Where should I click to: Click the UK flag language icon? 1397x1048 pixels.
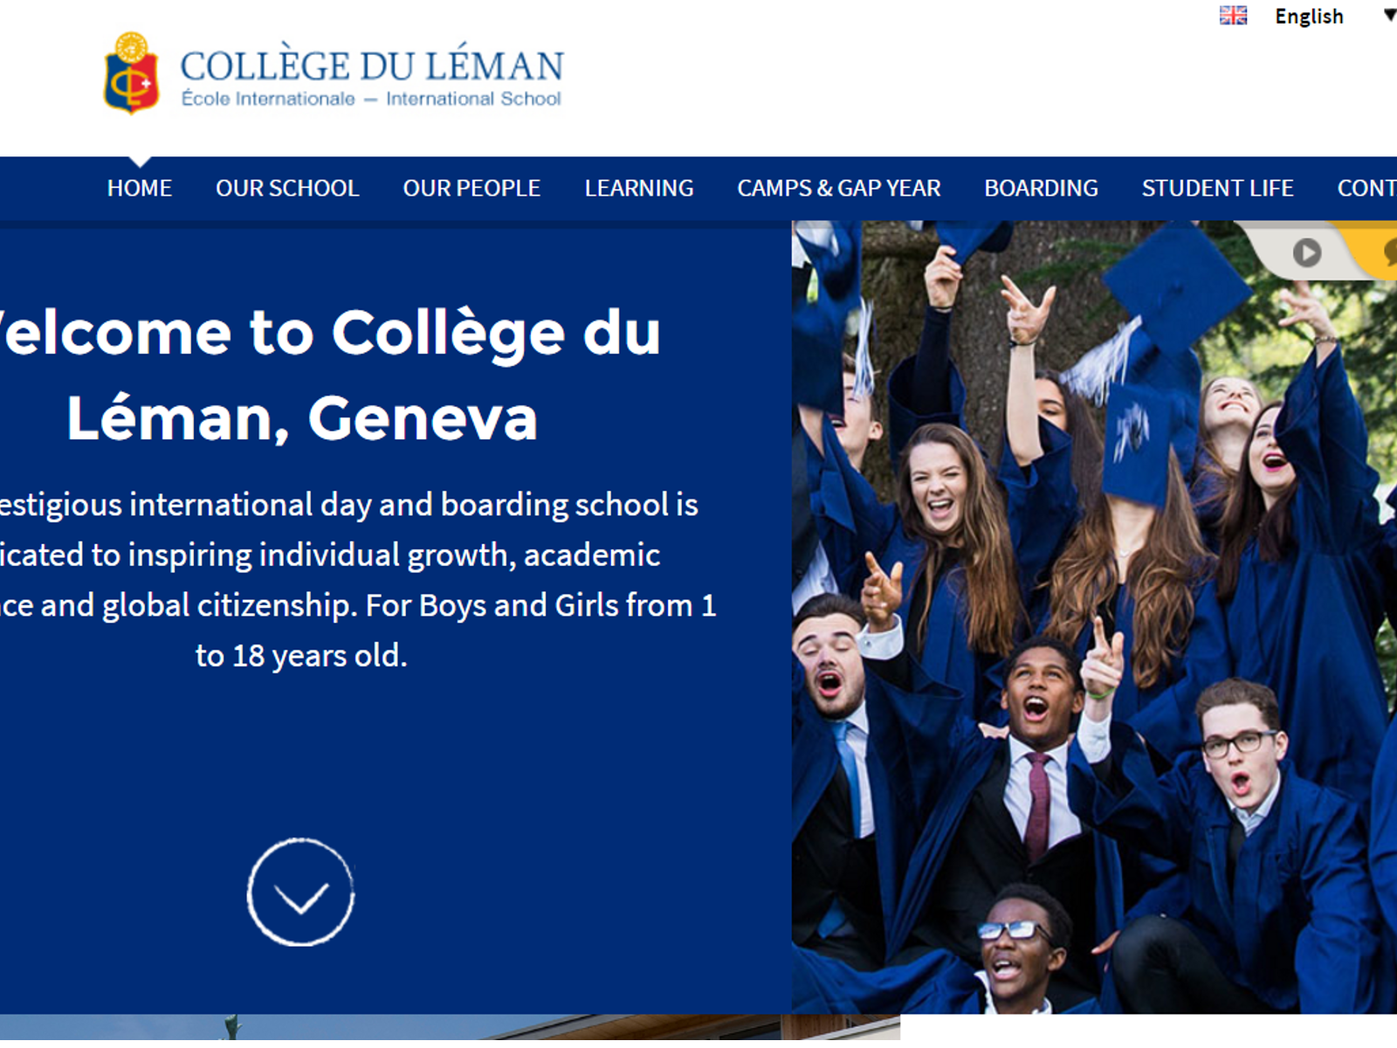(1233, 16)
